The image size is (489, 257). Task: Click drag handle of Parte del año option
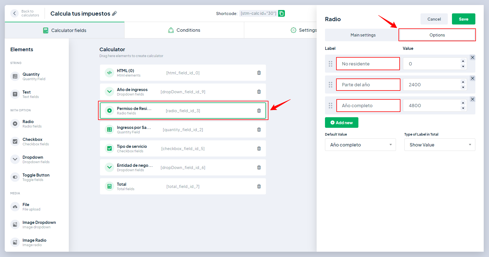point(331,85)
